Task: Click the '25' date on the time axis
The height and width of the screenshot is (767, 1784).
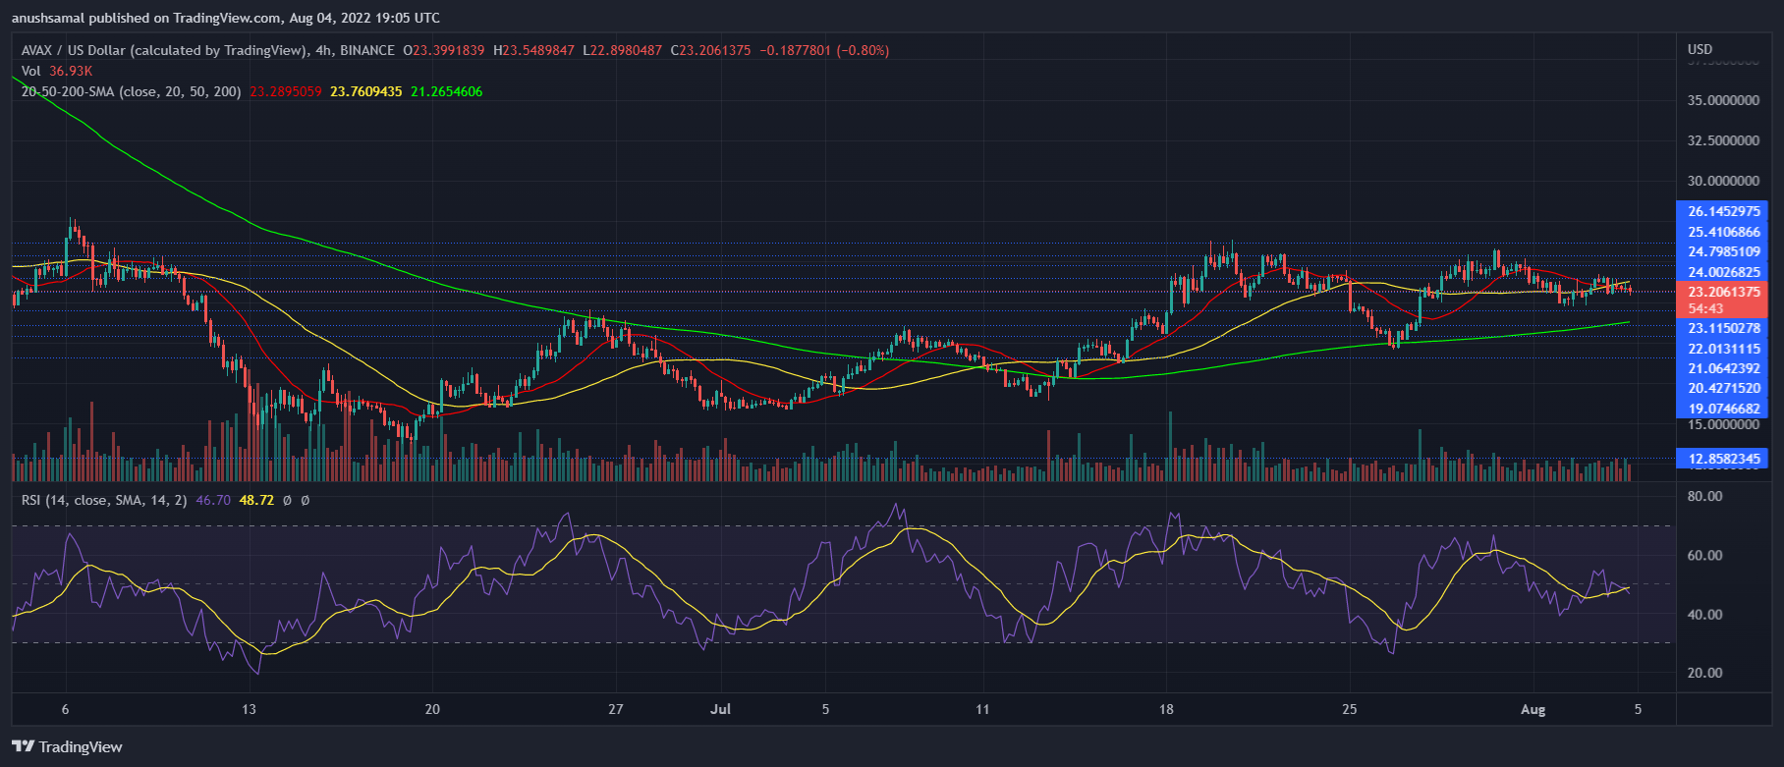Action: pyautogui.click(x=1350, y=709)
